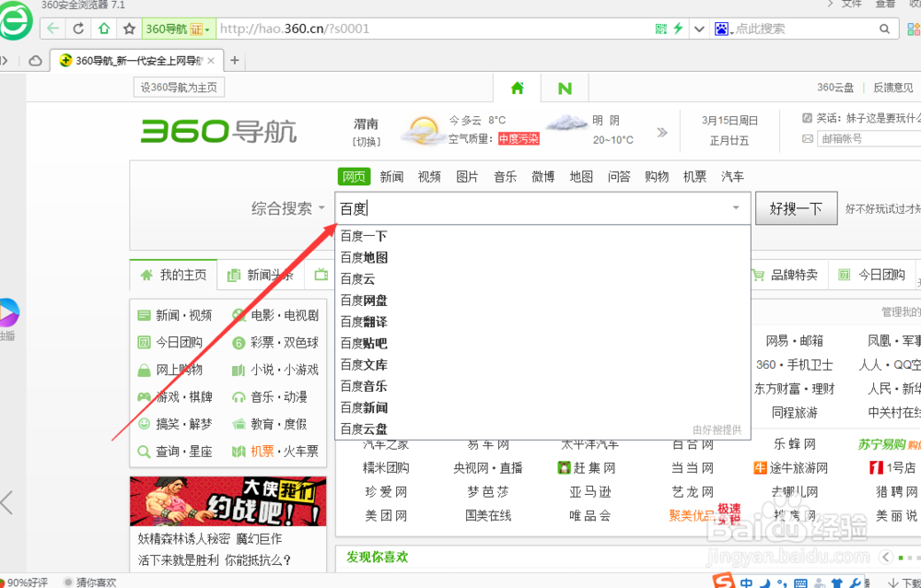Expand address bar history dropdown
The height and width of the screenshot is (588, 921).
[699, 29]
